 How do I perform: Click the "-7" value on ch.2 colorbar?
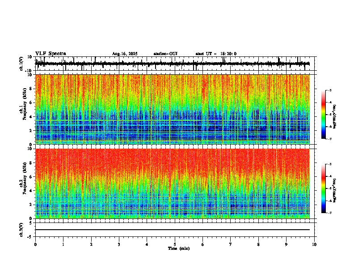pos(329,213)
